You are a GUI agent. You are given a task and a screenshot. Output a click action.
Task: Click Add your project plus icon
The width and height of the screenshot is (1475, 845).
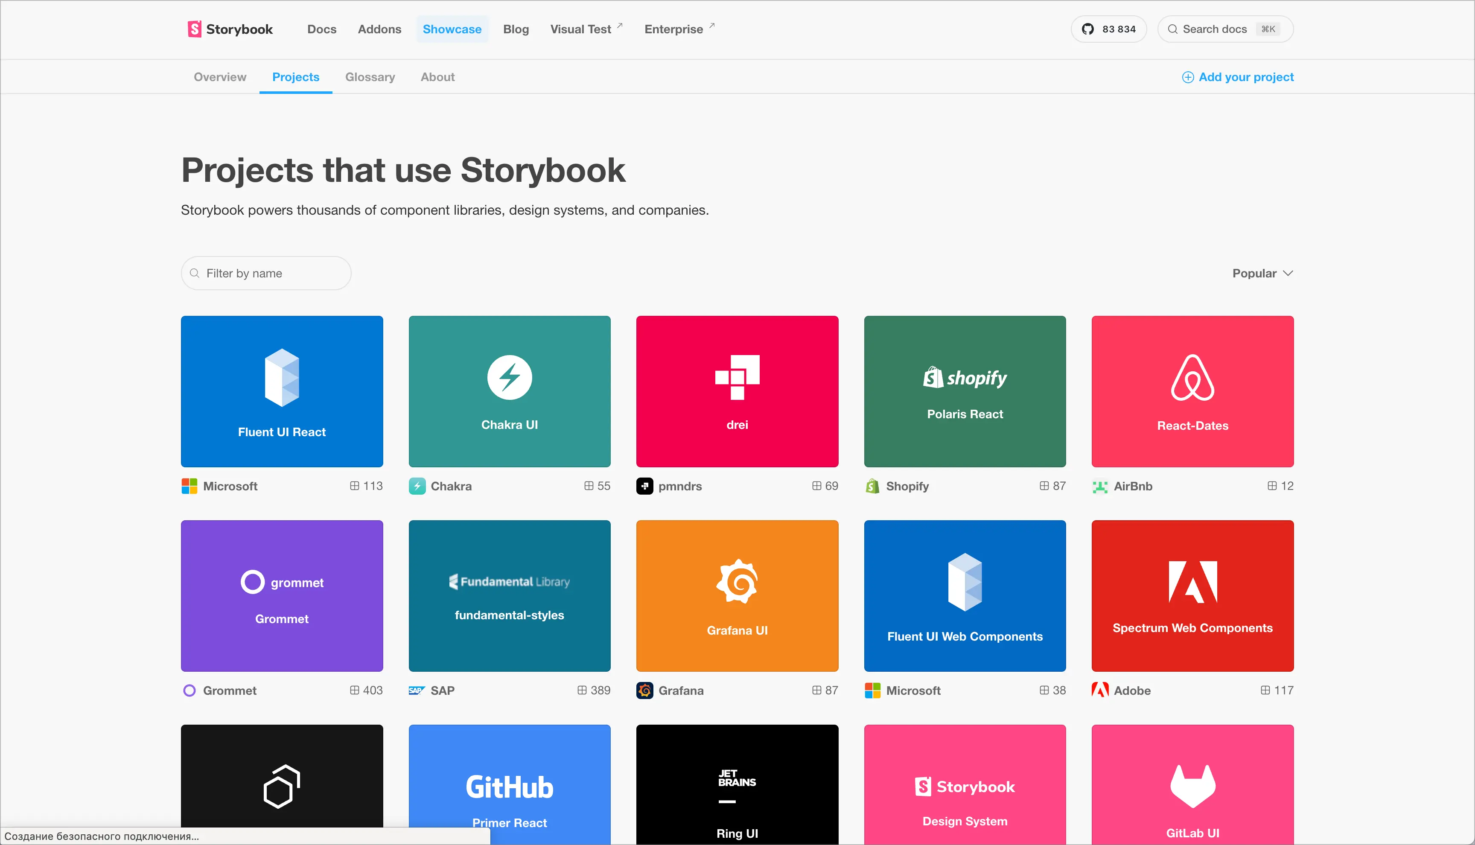point(1188,77)
